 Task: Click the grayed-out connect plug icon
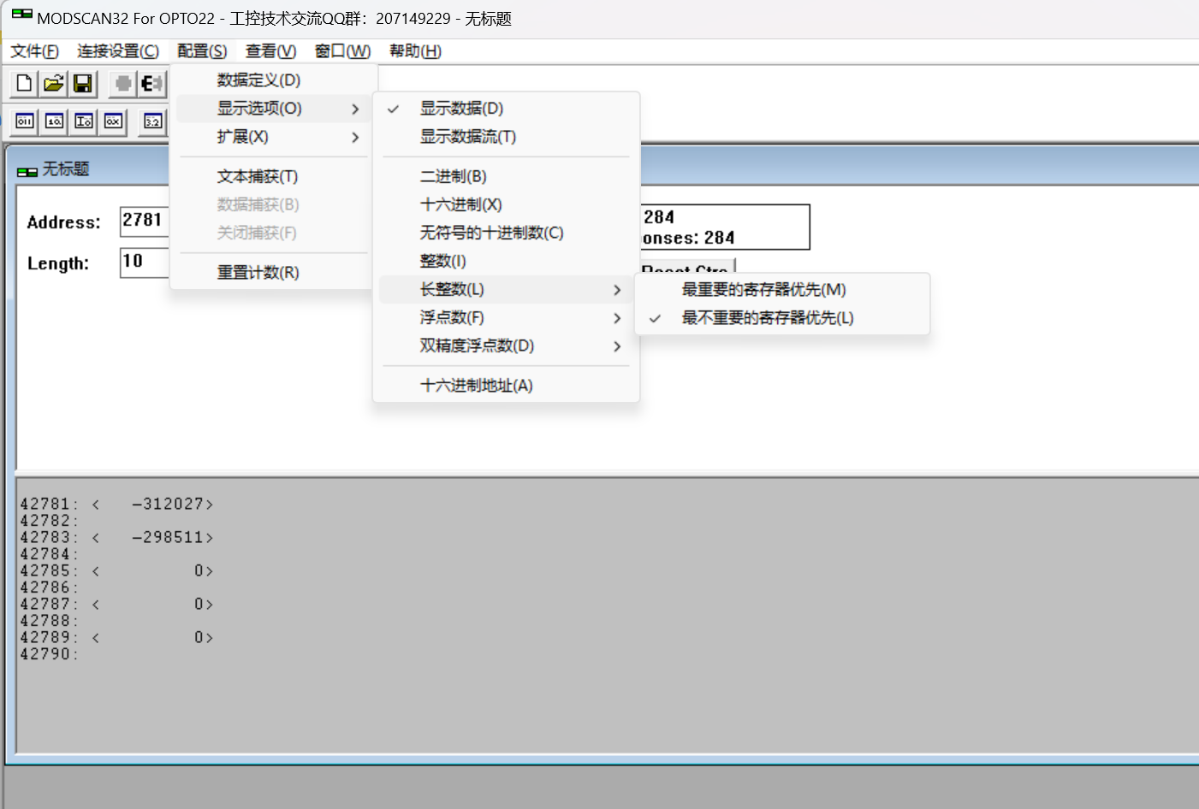(x=123, y=83)
